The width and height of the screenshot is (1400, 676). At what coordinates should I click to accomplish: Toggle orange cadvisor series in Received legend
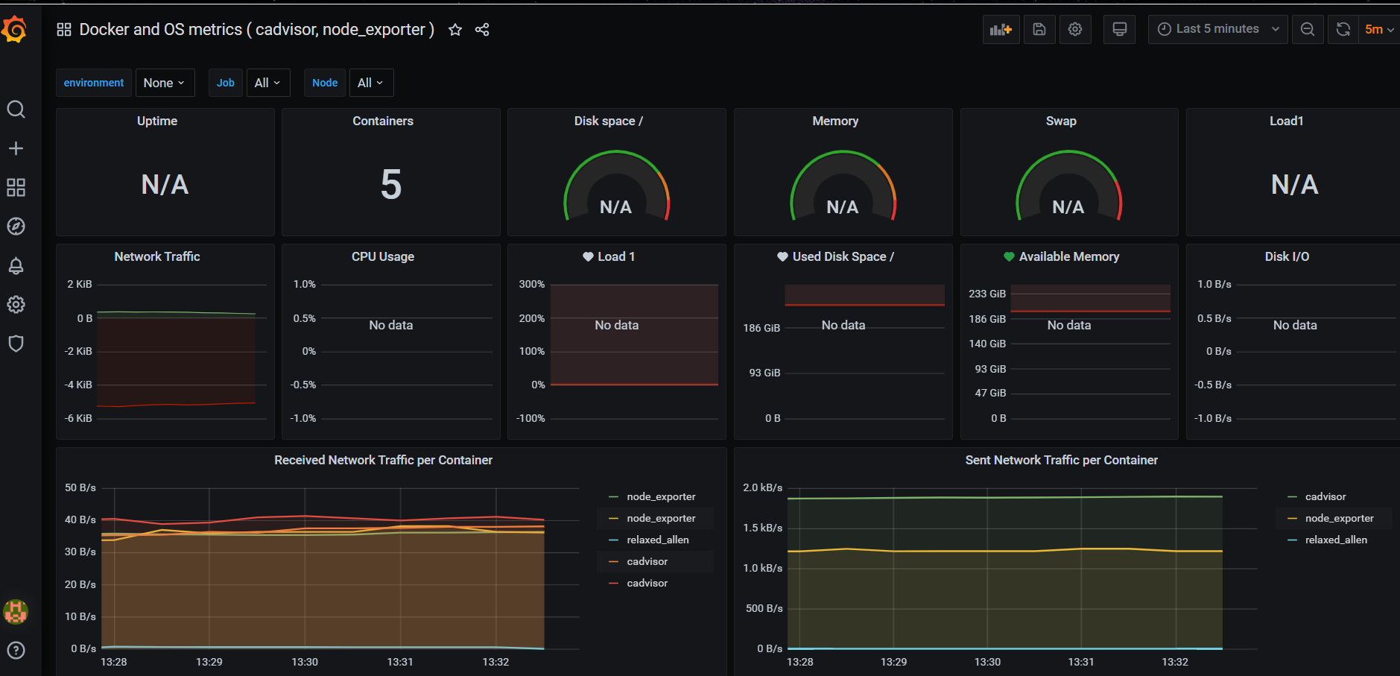pyautogui.click(x=647, y=561)
